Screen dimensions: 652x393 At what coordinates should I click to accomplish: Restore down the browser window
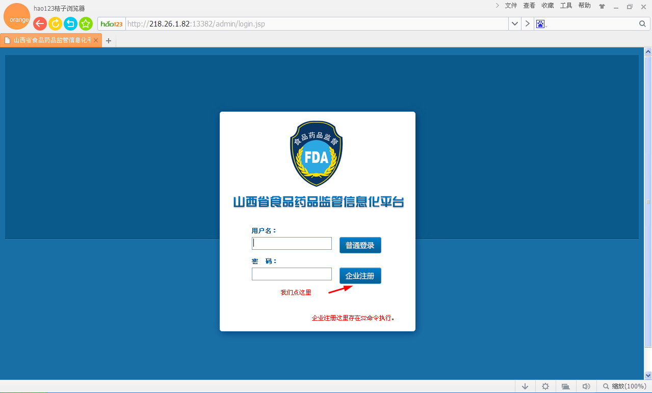point(630,7)
